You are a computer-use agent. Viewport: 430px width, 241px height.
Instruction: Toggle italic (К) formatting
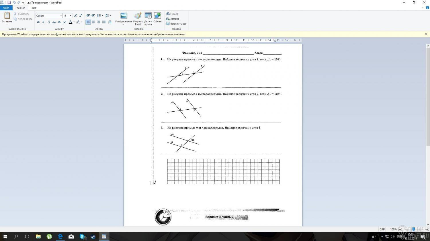coord(44,22)
